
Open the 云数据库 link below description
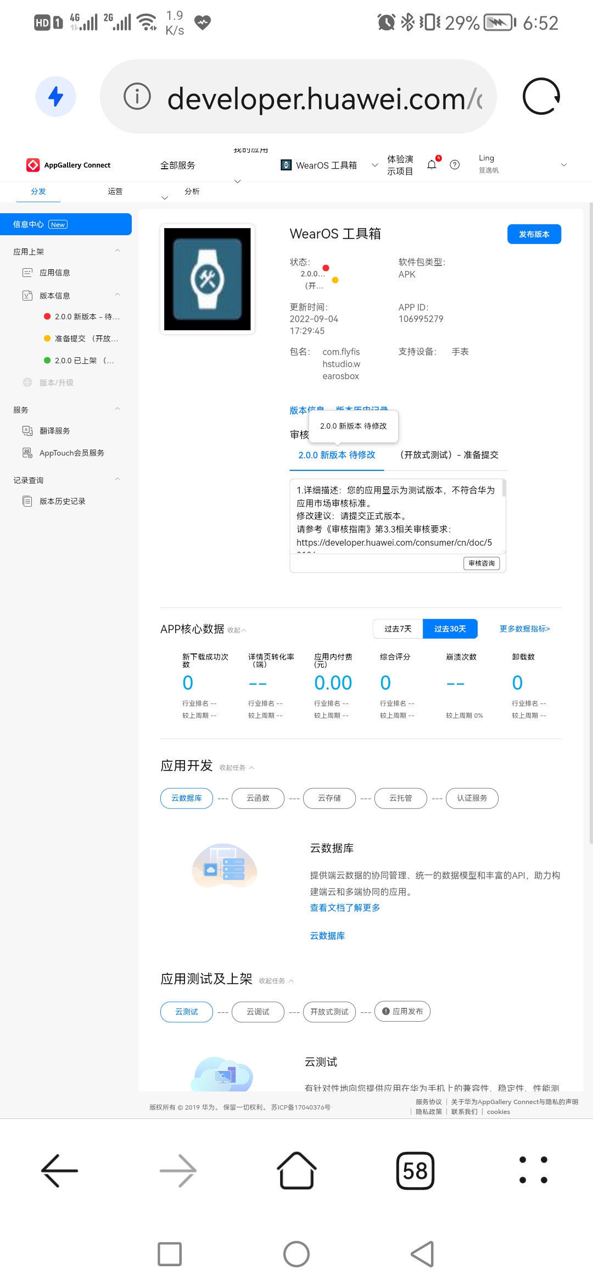[x=327, y=936]
